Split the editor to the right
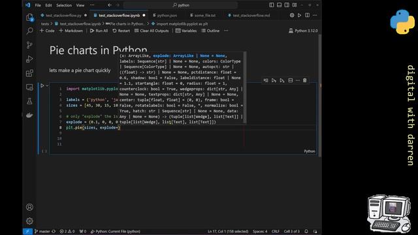The height and width of the screenshot is (235, 418). click(x=308, y=16)
